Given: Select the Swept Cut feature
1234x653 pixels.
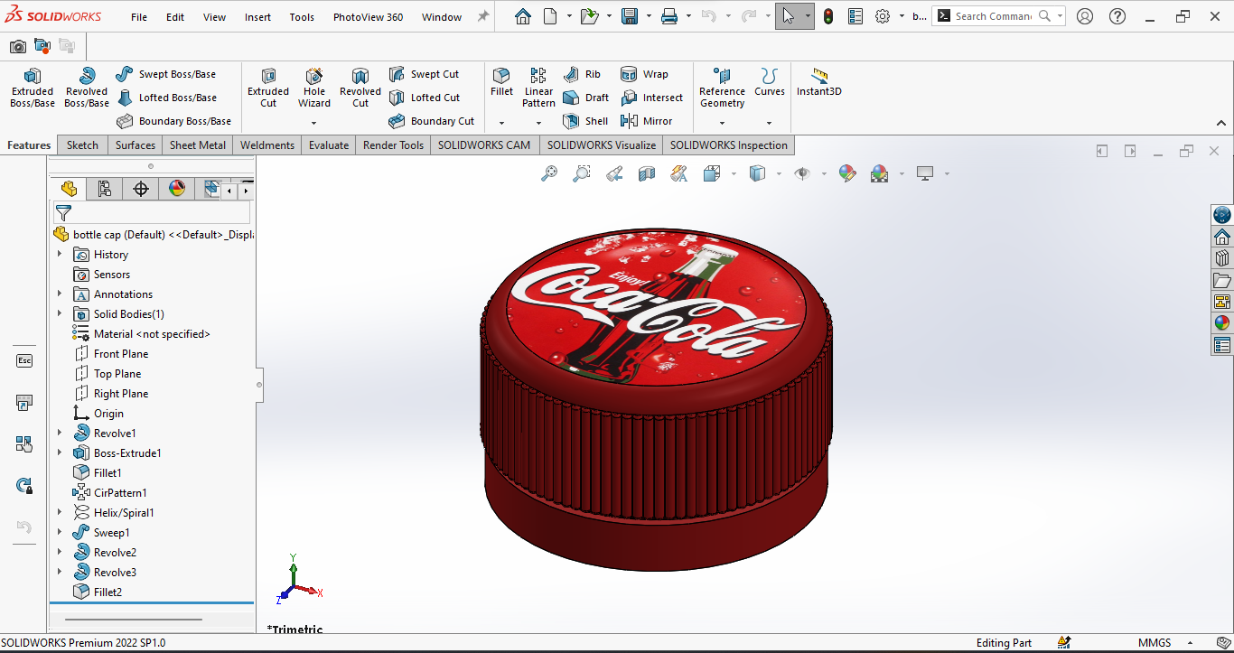Looking at the screenshot, I should click(424, 74).
